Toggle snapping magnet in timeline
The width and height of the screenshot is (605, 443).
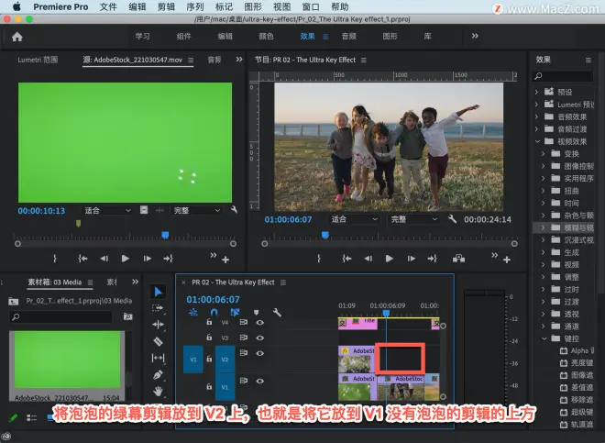[x=214, y=312]
